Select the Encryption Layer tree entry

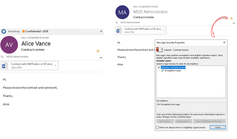click(173, 71)
